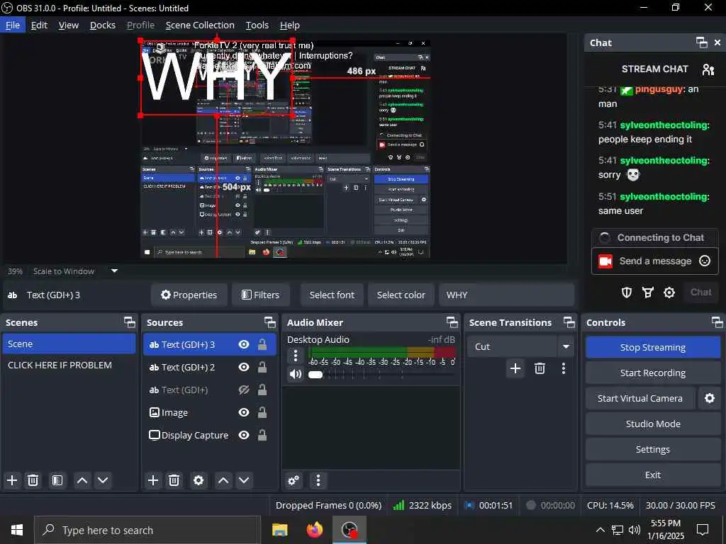Open advanced audio properties gears icon

coord(294,480)
